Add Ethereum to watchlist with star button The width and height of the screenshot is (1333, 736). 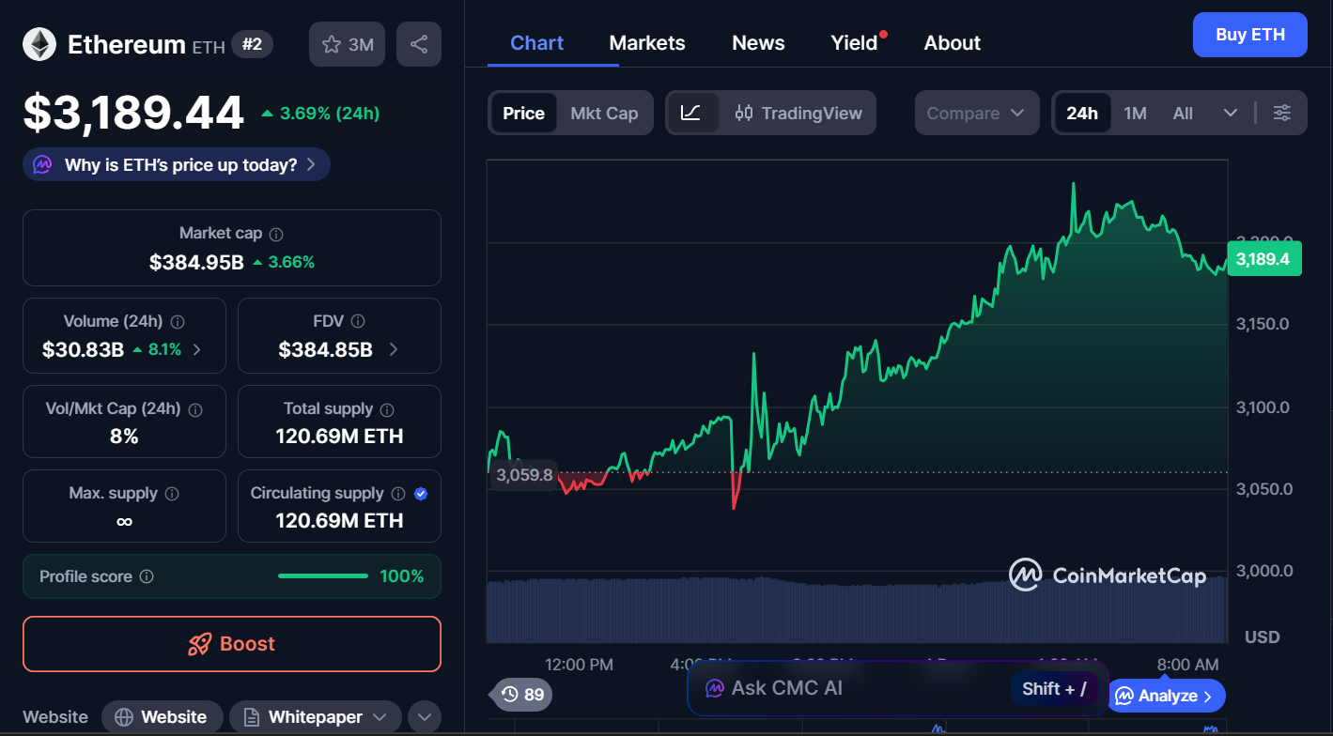coord(347,44)
